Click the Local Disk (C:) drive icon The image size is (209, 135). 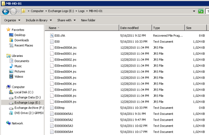point(11,92)
